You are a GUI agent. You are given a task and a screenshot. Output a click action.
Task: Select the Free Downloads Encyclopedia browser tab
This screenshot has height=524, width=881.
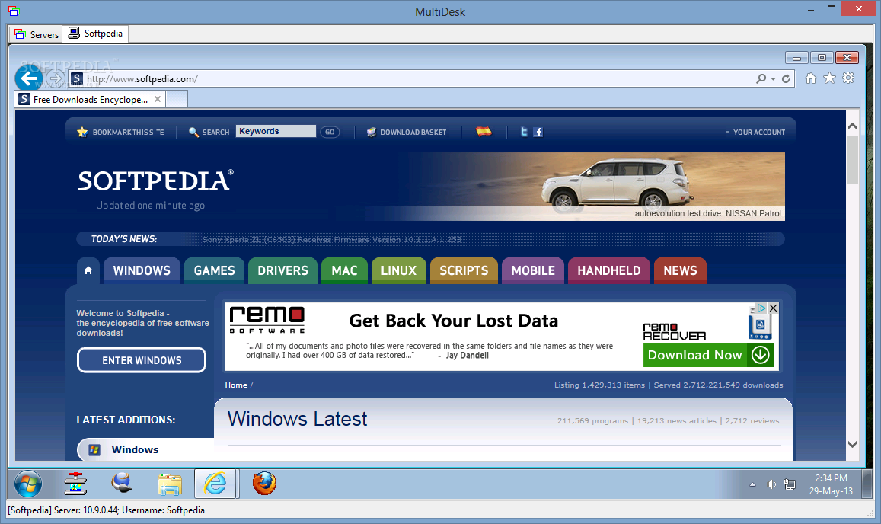click(x=90, y=100)
